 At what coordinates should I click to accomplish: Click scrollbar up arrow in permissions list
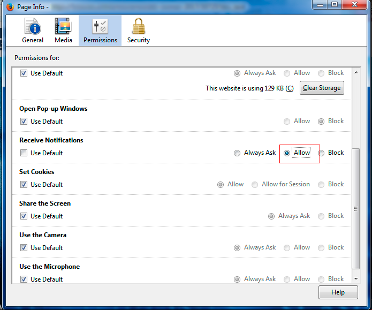coord(356,72)
